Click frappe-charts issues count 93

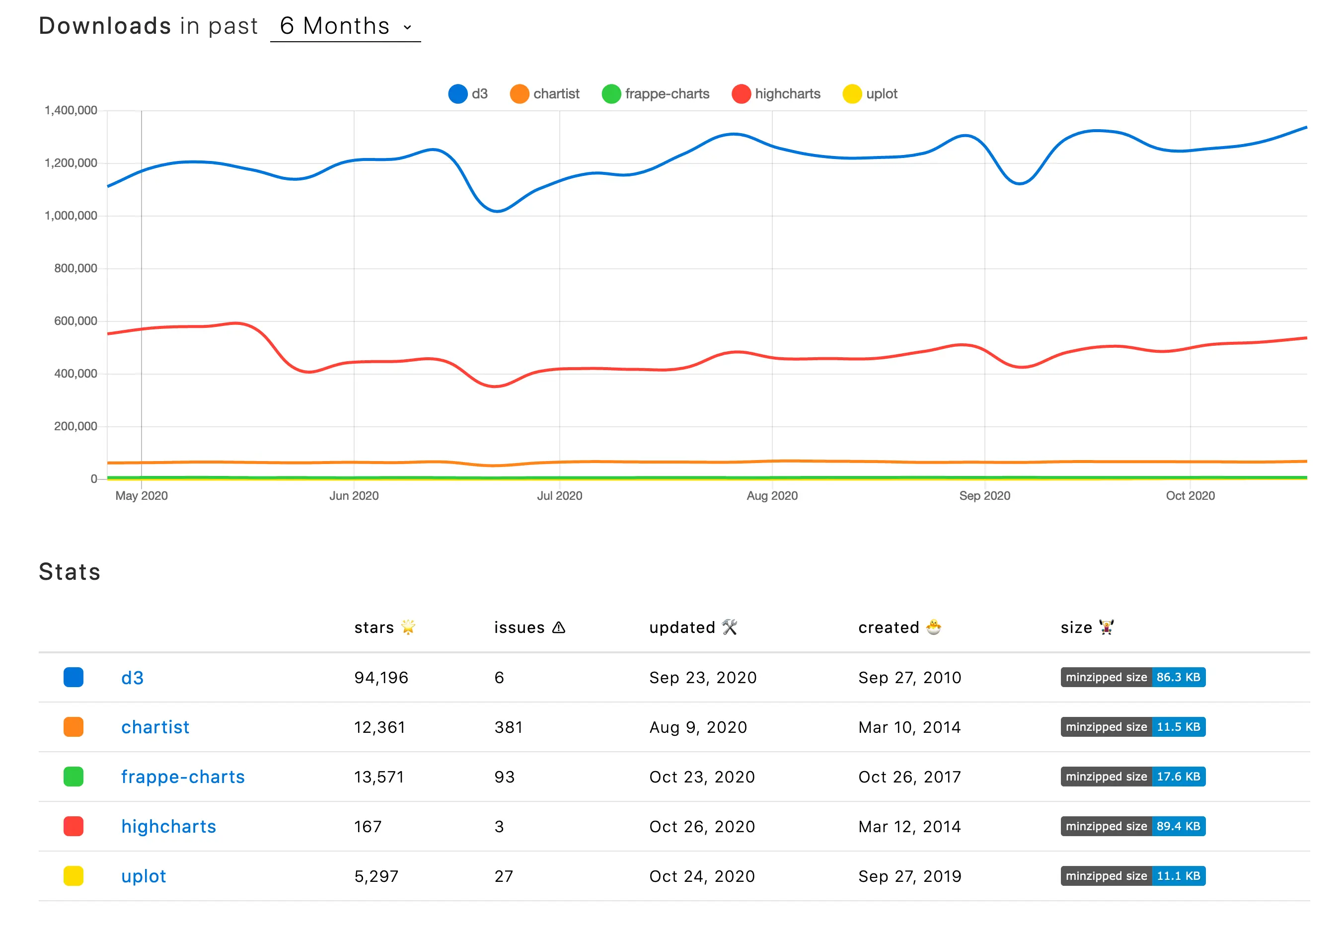pyautogui.click(x=505, y=777)
